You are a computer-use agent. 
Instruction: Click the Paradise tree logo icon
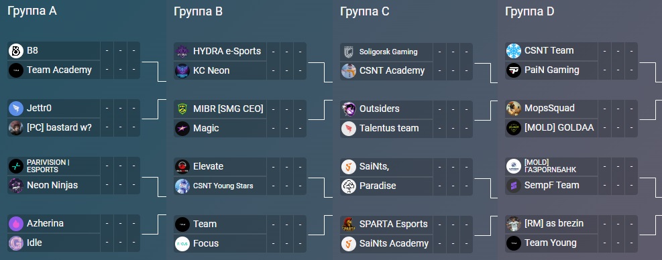click(x=349, y=186)
